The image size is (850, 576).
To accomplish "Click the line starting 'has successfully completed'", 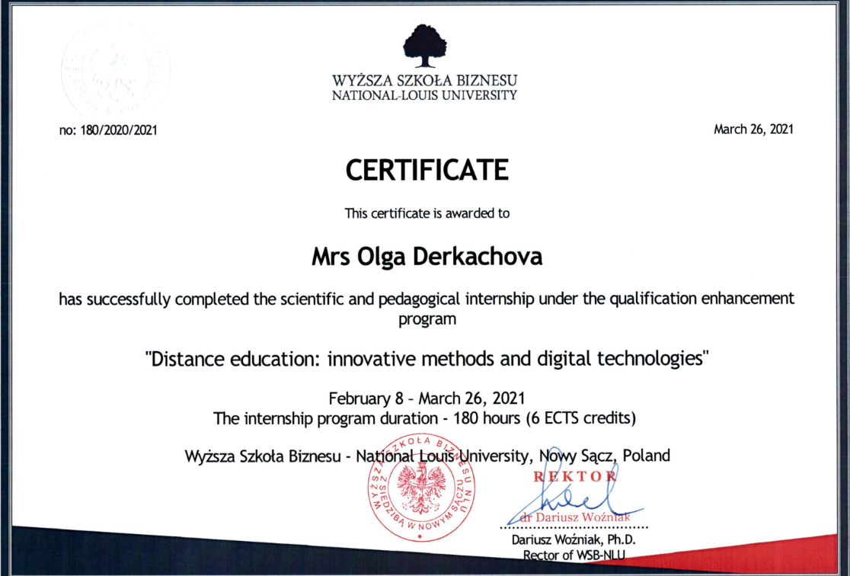I will pos(427,299).
